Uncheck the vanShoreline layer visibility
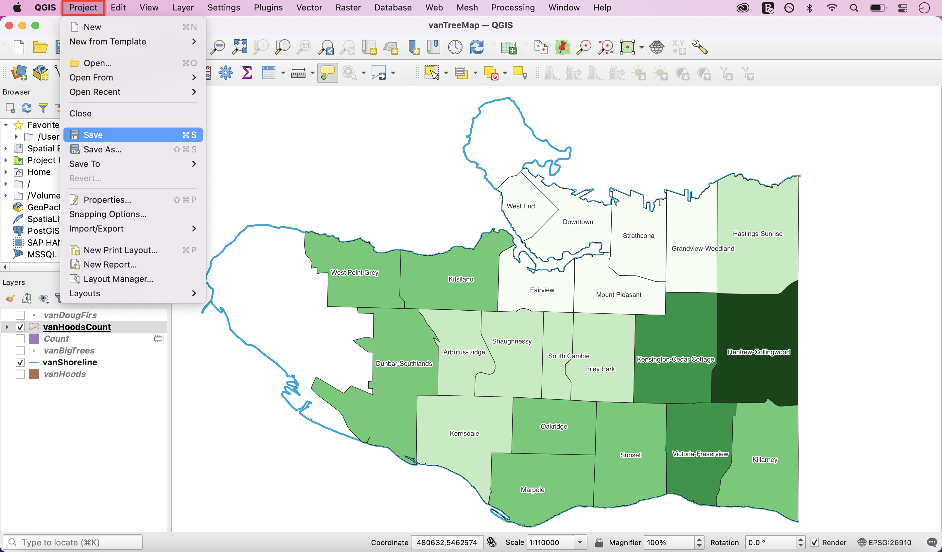This screenshot has width=942, height=552. click(20, 362)
